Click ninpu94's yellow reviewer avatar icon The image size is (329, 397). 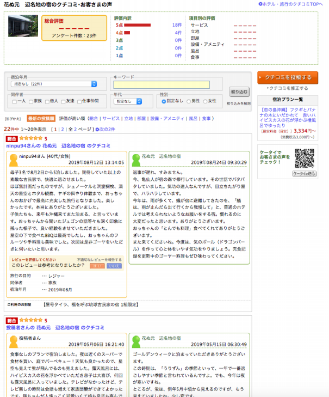[13, 159]
